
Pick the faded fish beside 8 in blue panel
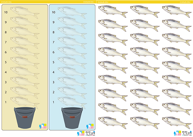(72, 33)
